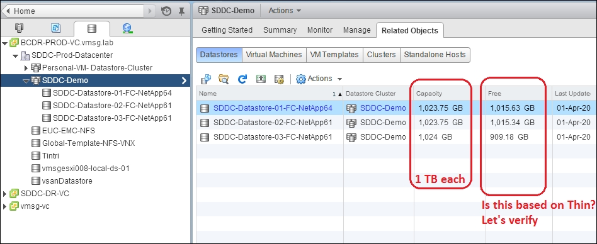Open the VMs and Templates inventory tab
The image size is (597, 244).
[56, 28]
